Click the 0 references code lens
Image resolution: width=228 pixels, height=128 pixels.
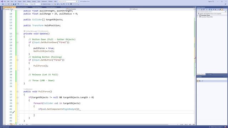[x=43, y=31]
